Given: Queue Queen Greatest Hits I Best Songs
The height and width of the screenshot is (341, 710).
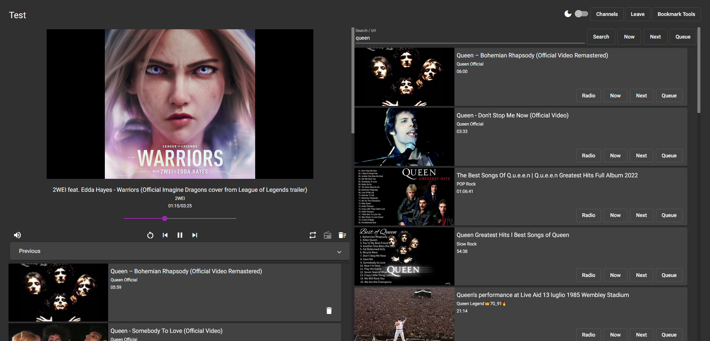Looking at the screenshot, I should coord(669,275).
